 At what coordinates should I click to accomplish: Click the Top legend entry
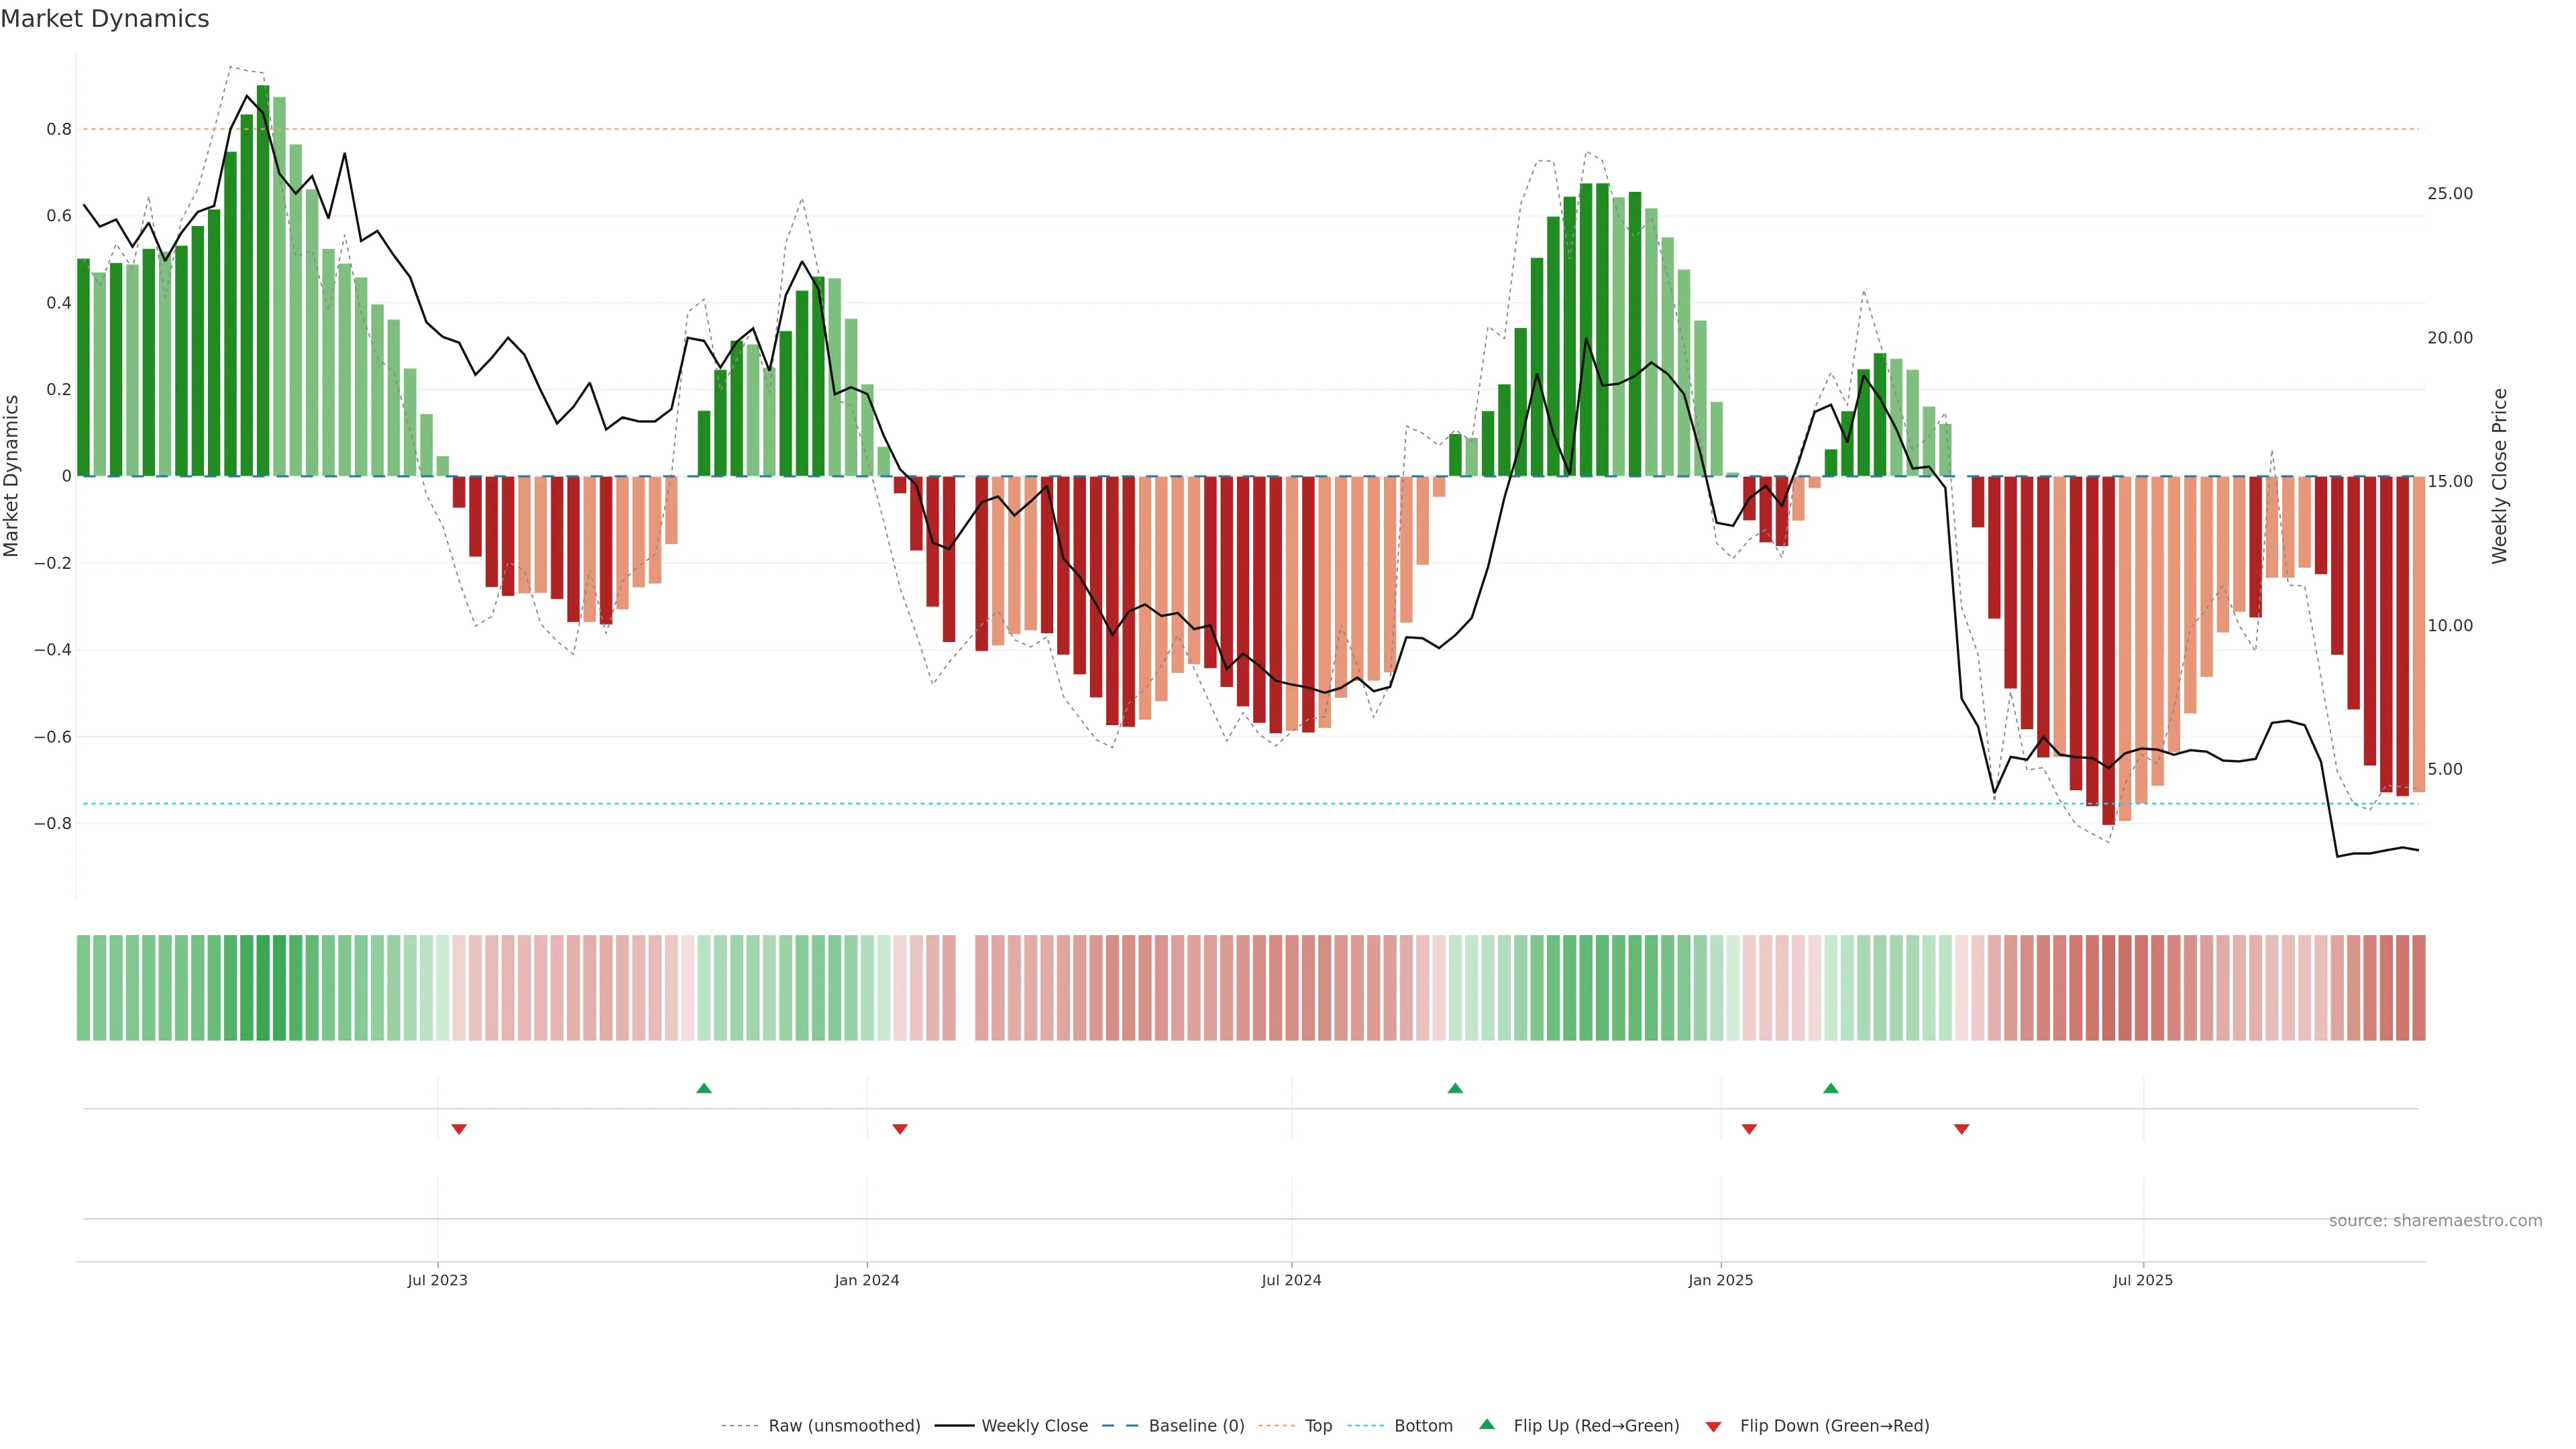pyautogui.click(x=1318, y=1425)
